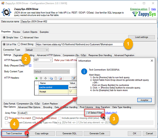Click the [?] help link for Body
The width and height of the screenshot is (158, 138).
pos(30,65)
